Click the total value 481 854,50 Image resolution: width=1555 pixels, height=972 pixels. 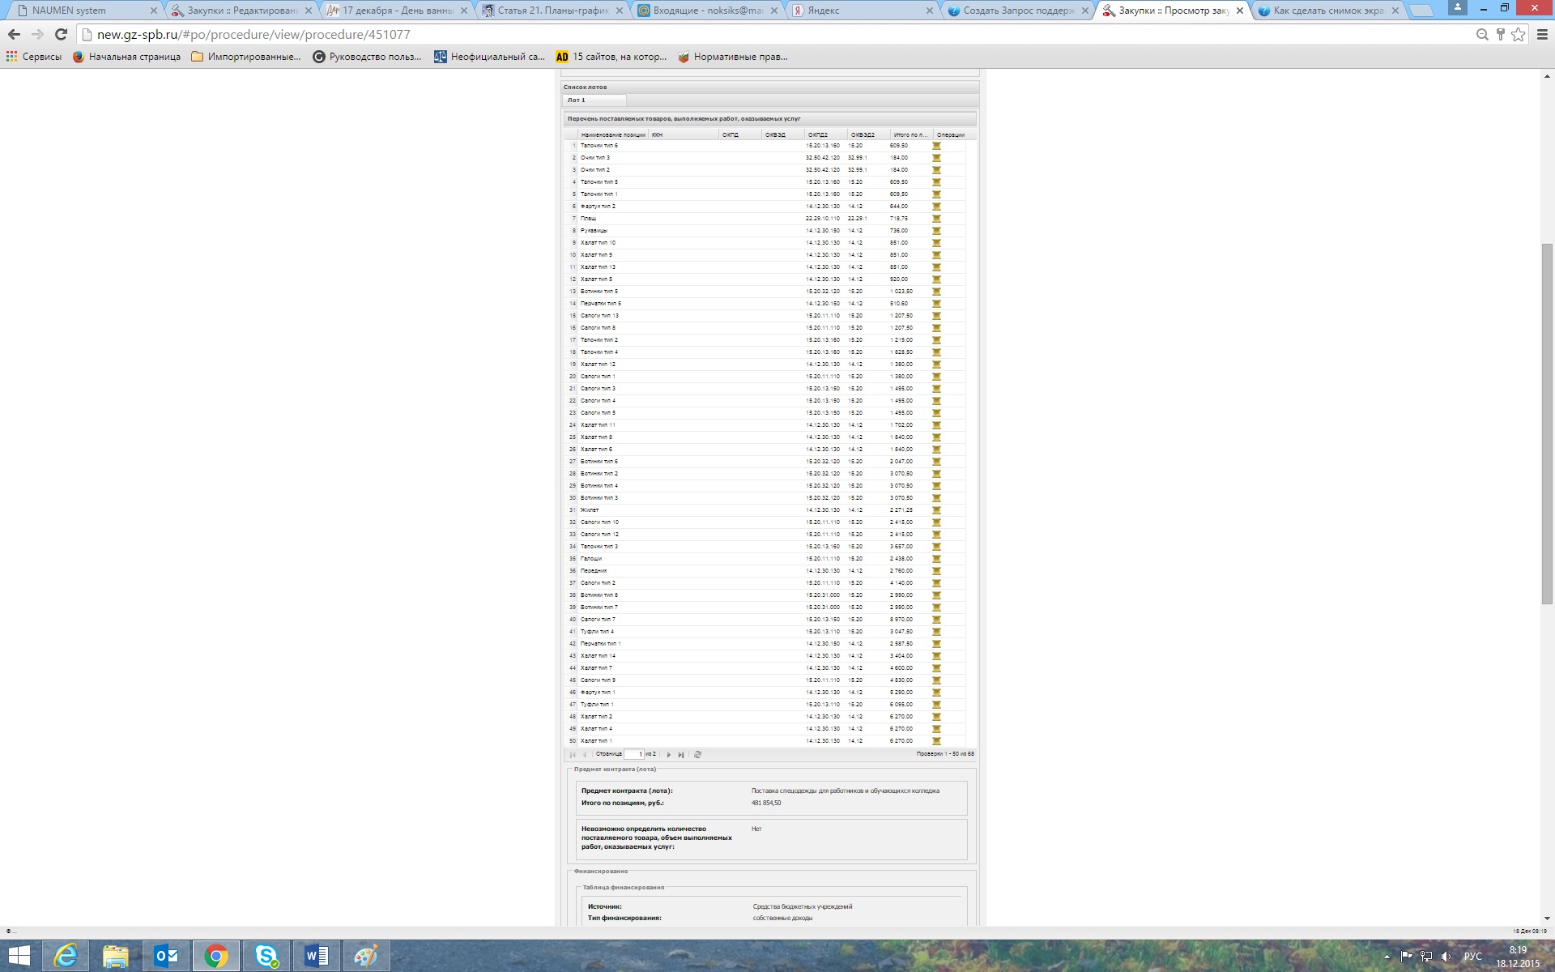[766, 804]
